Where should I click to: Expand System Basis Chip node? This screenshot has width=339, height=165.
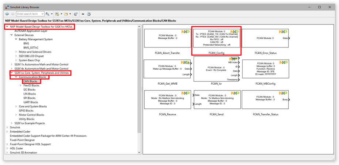click(x=16, y=60)
